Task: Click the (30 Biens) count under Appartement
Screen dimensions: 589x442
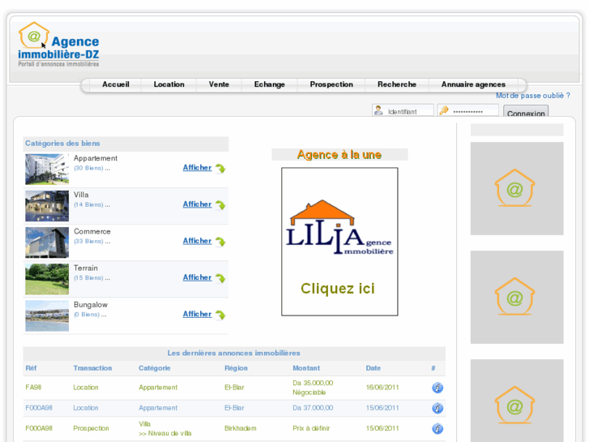Action: [88, 168]
